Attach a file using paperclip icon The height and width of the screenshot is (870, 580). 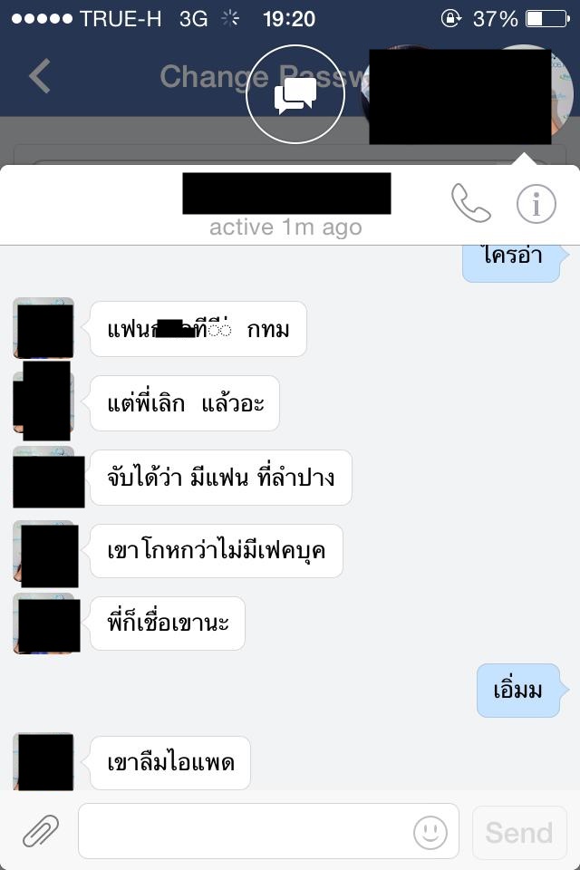click(41, 831)
